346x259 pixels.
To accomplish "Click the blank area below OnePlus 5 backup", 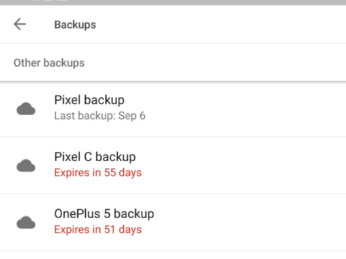I will pyautogui.click(x=173, y=255).
